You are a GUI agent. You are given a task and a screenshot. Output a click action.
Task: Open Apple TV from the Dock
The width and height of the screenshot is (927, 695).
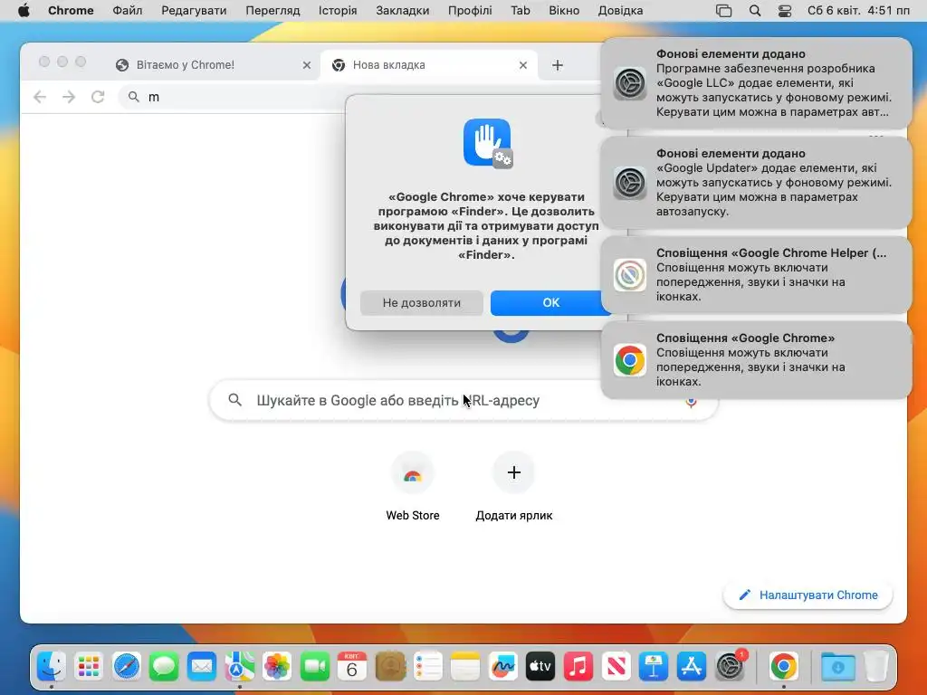(540, 667)
